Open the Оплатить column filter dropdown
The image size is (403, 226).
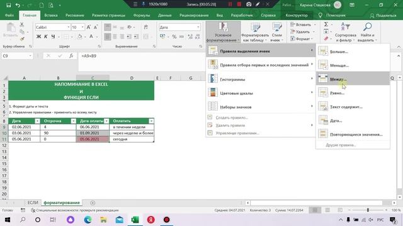pos(151,121)
